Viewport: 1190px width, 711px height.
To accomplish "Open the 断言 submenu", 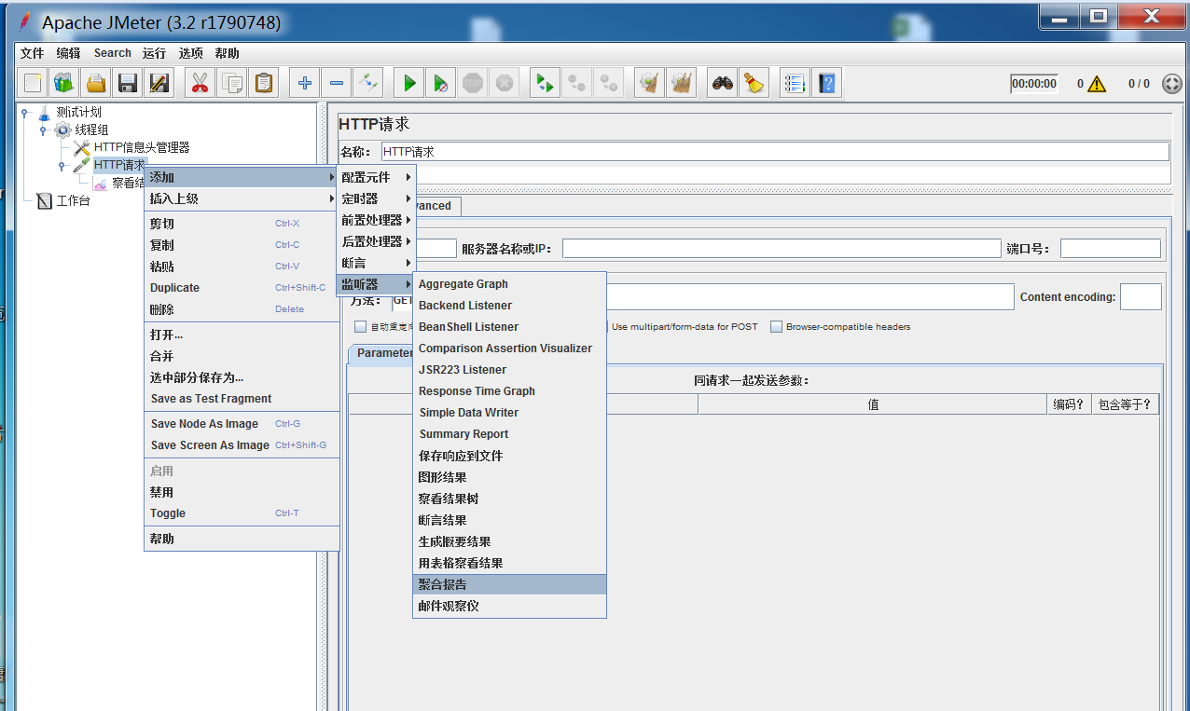I will (376, 263).
